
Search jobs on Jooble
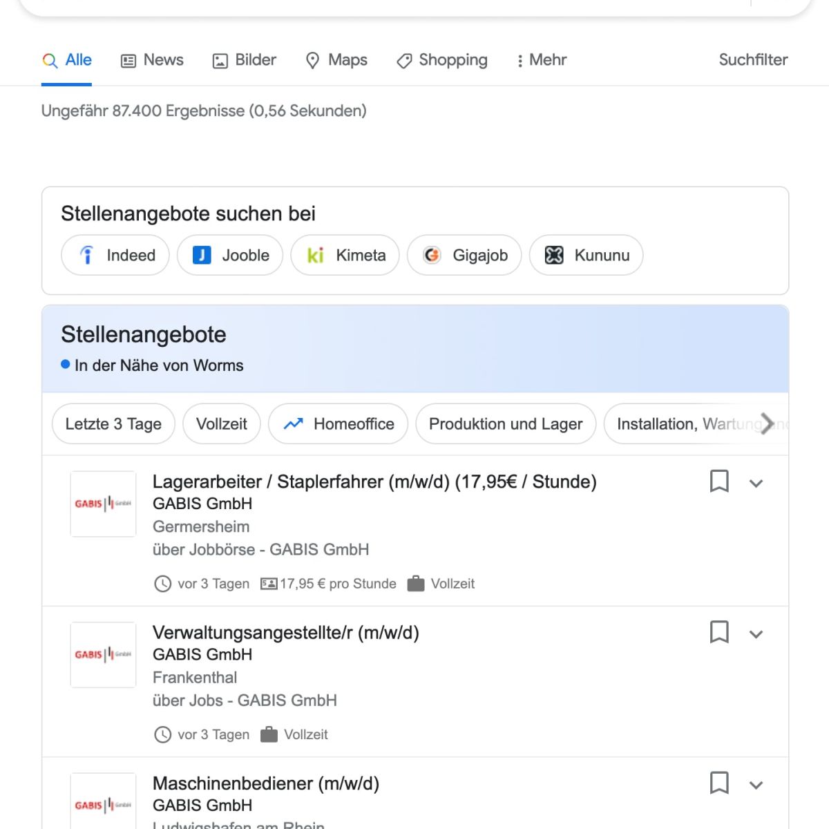pos(230,255)
